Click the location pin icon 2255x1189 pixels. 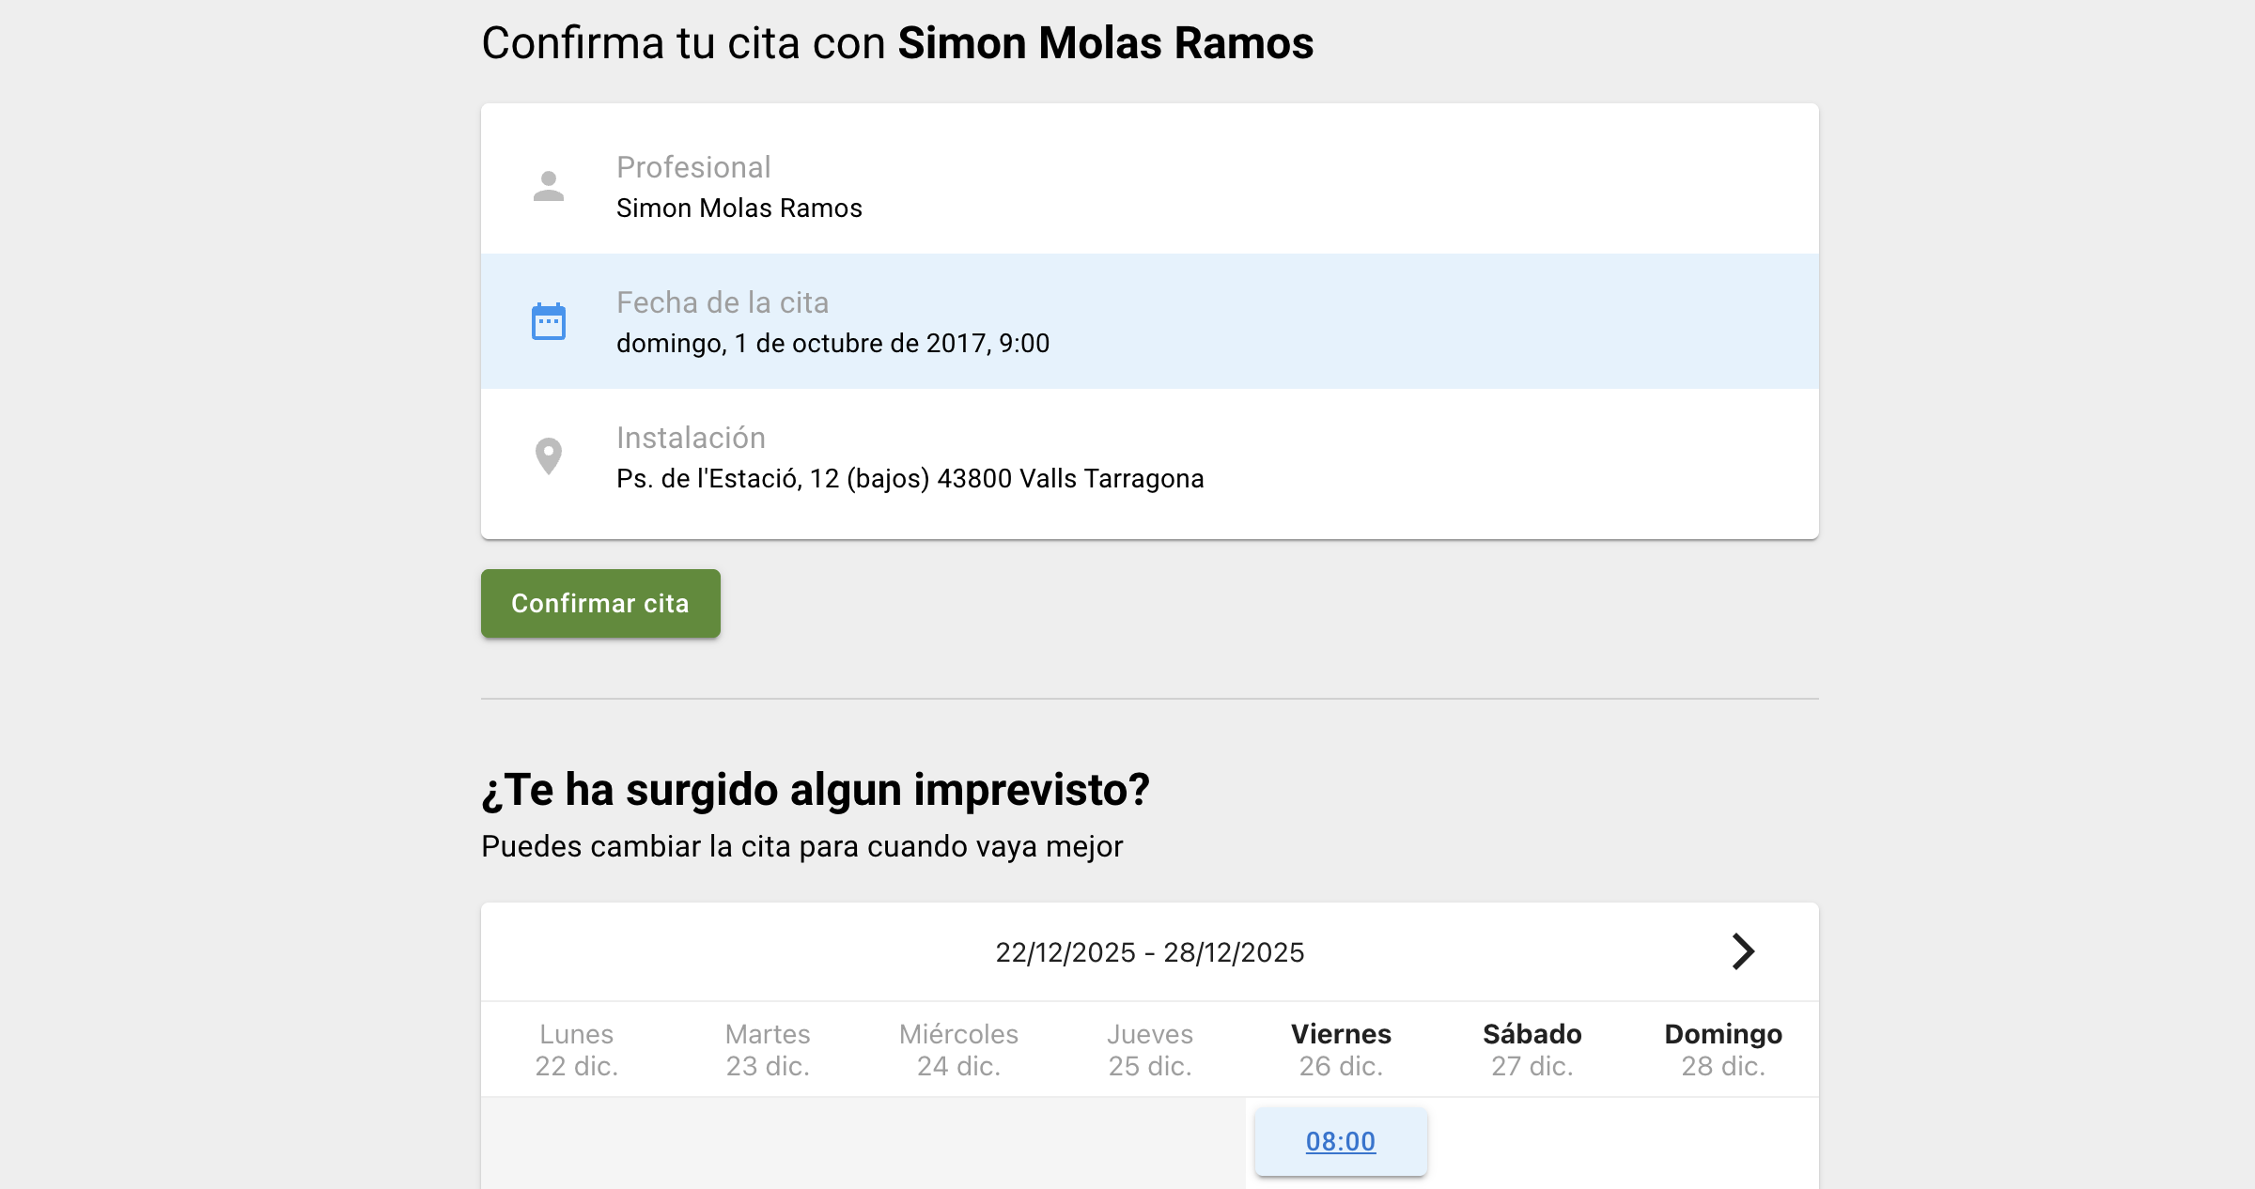[x=549, y=456]
